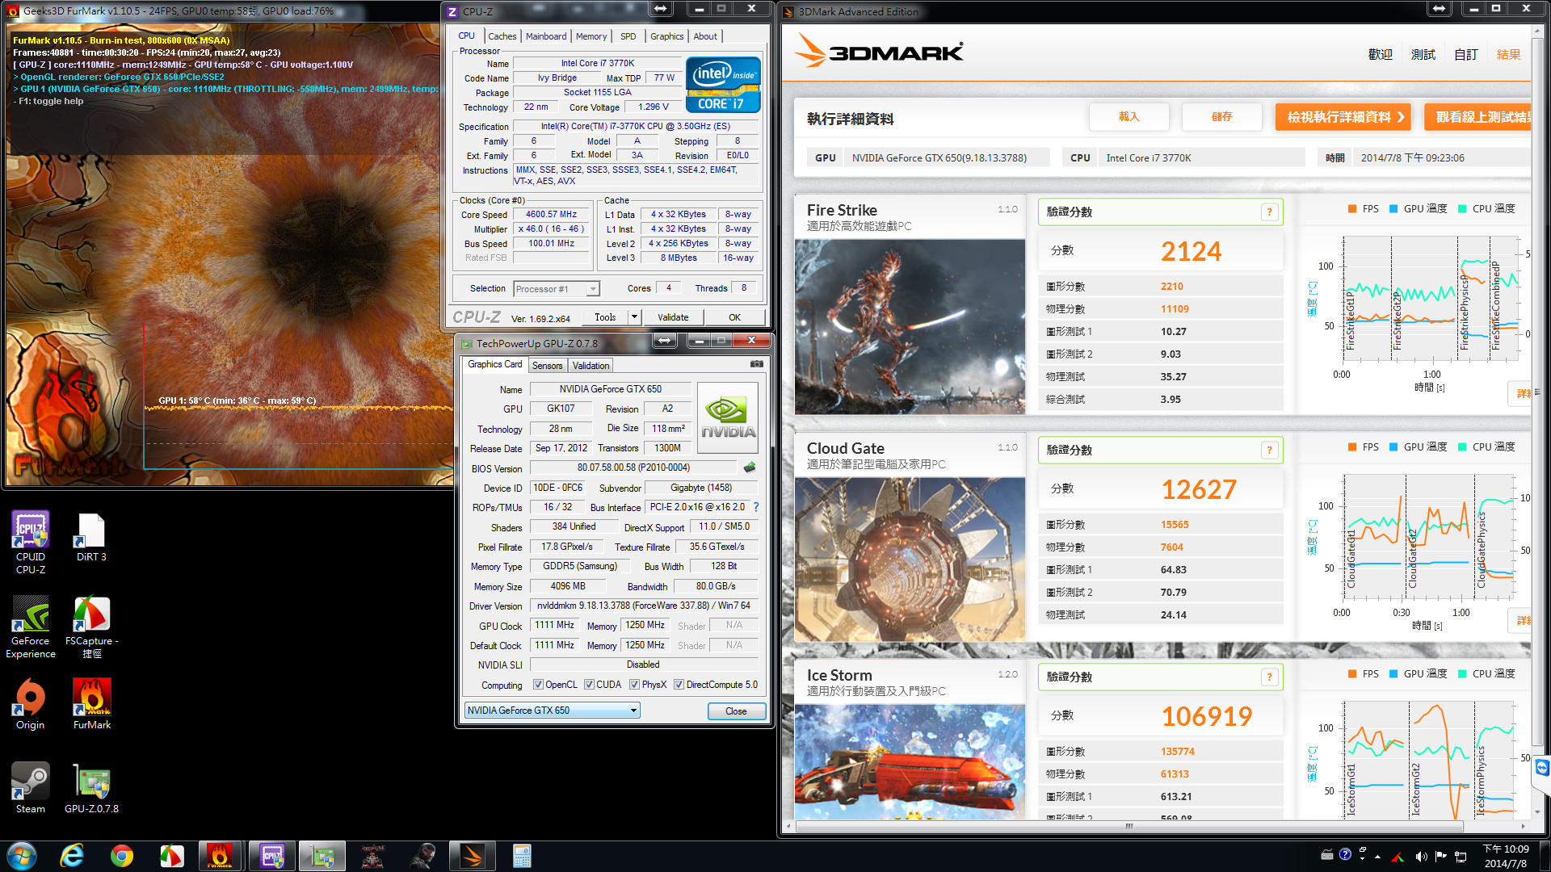Open the DiRT 3 desktop shortcut
This screenshot has height=872, width=1551.
point(91,537)
